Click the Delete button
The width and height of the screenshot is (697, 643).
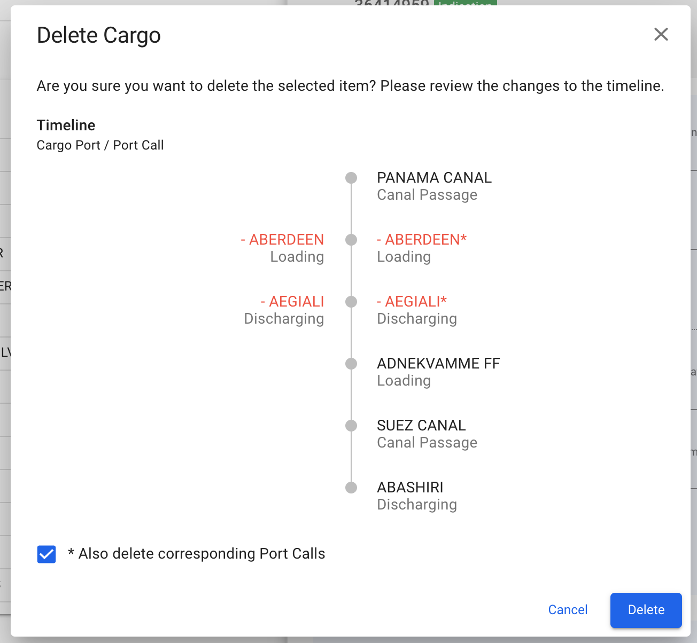pos(646,610)
